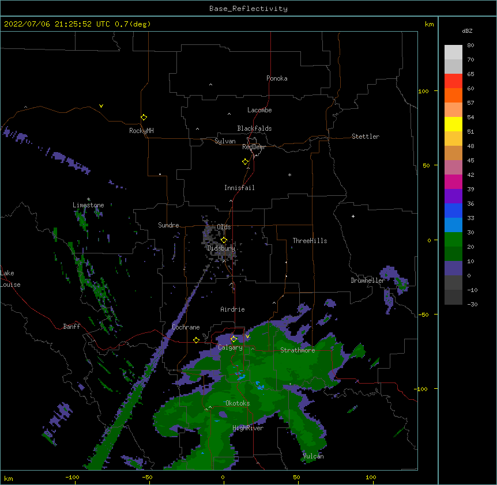Select the yellow diamond marker between Olds and Didsbury

(x=224, y=240)
